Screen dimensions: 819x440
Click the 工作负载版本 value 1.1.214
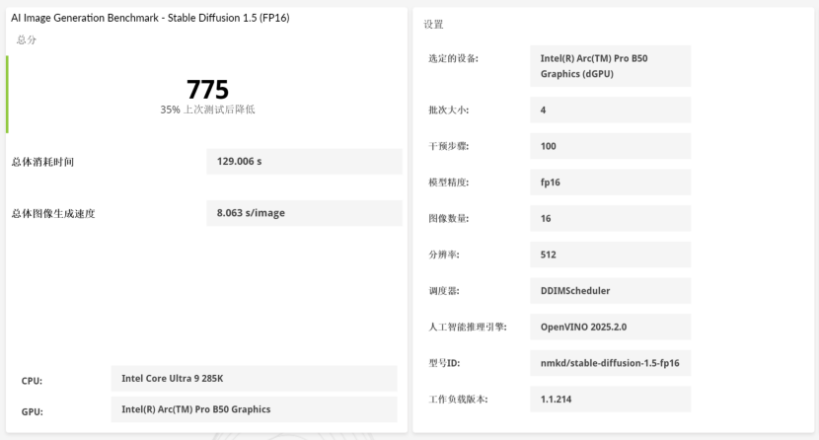[610, 400]
